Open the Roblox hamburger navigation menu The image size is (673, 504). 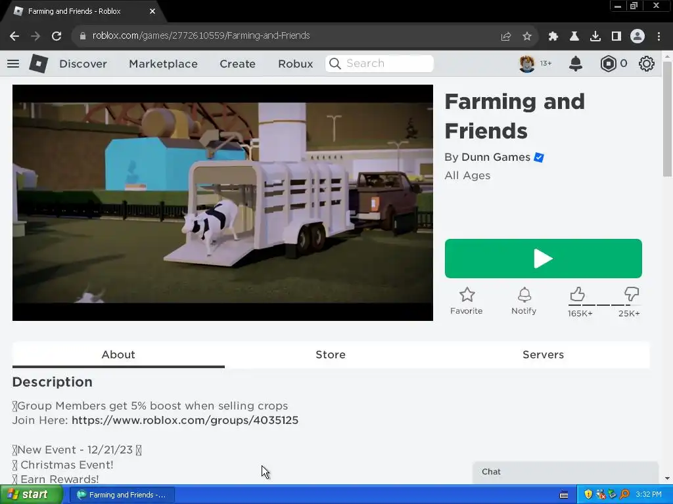13,64
